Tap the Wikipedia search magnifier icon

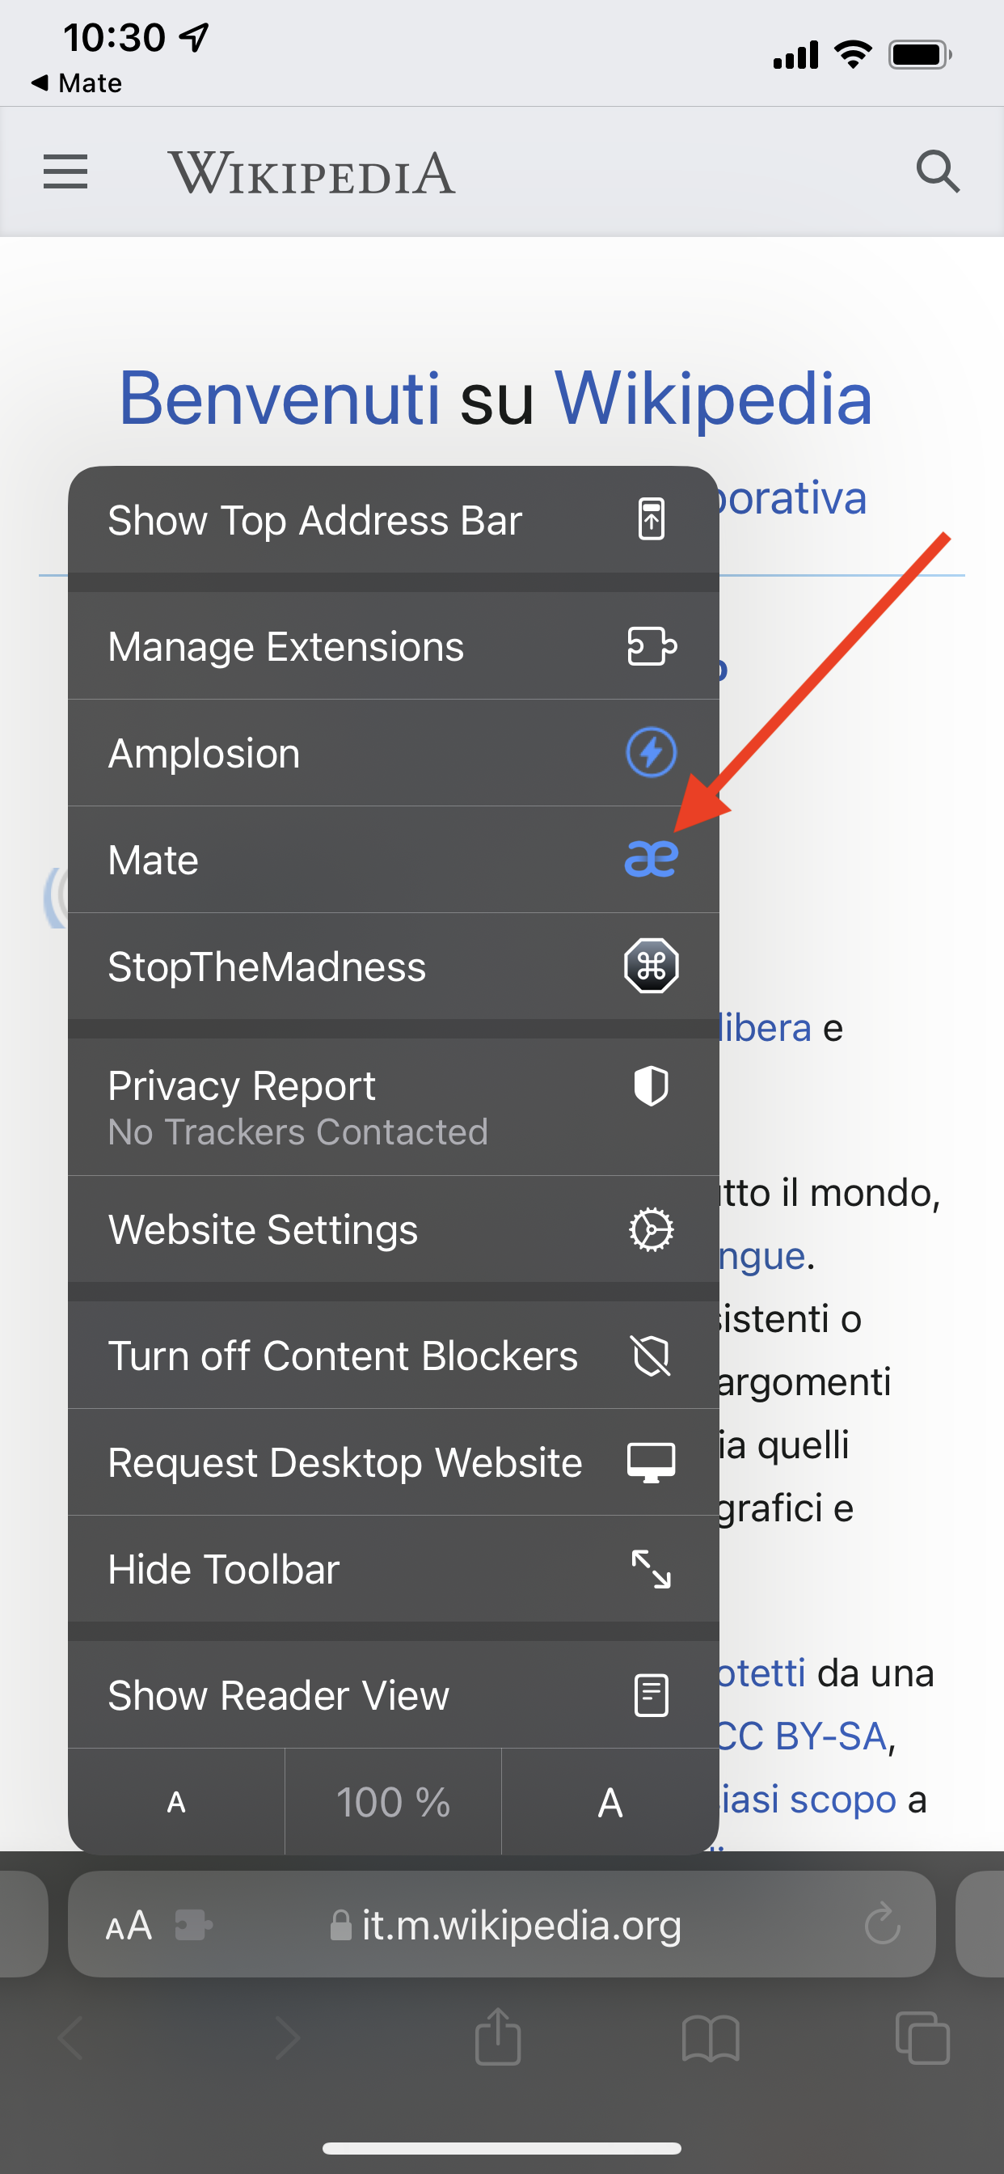tap(938, 172)
